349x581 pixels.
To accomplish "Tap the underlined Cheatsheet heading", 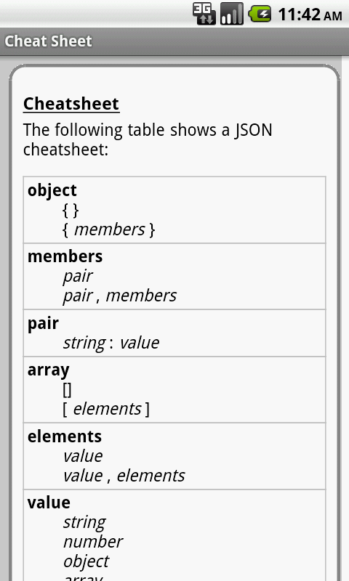I will 71,104.
